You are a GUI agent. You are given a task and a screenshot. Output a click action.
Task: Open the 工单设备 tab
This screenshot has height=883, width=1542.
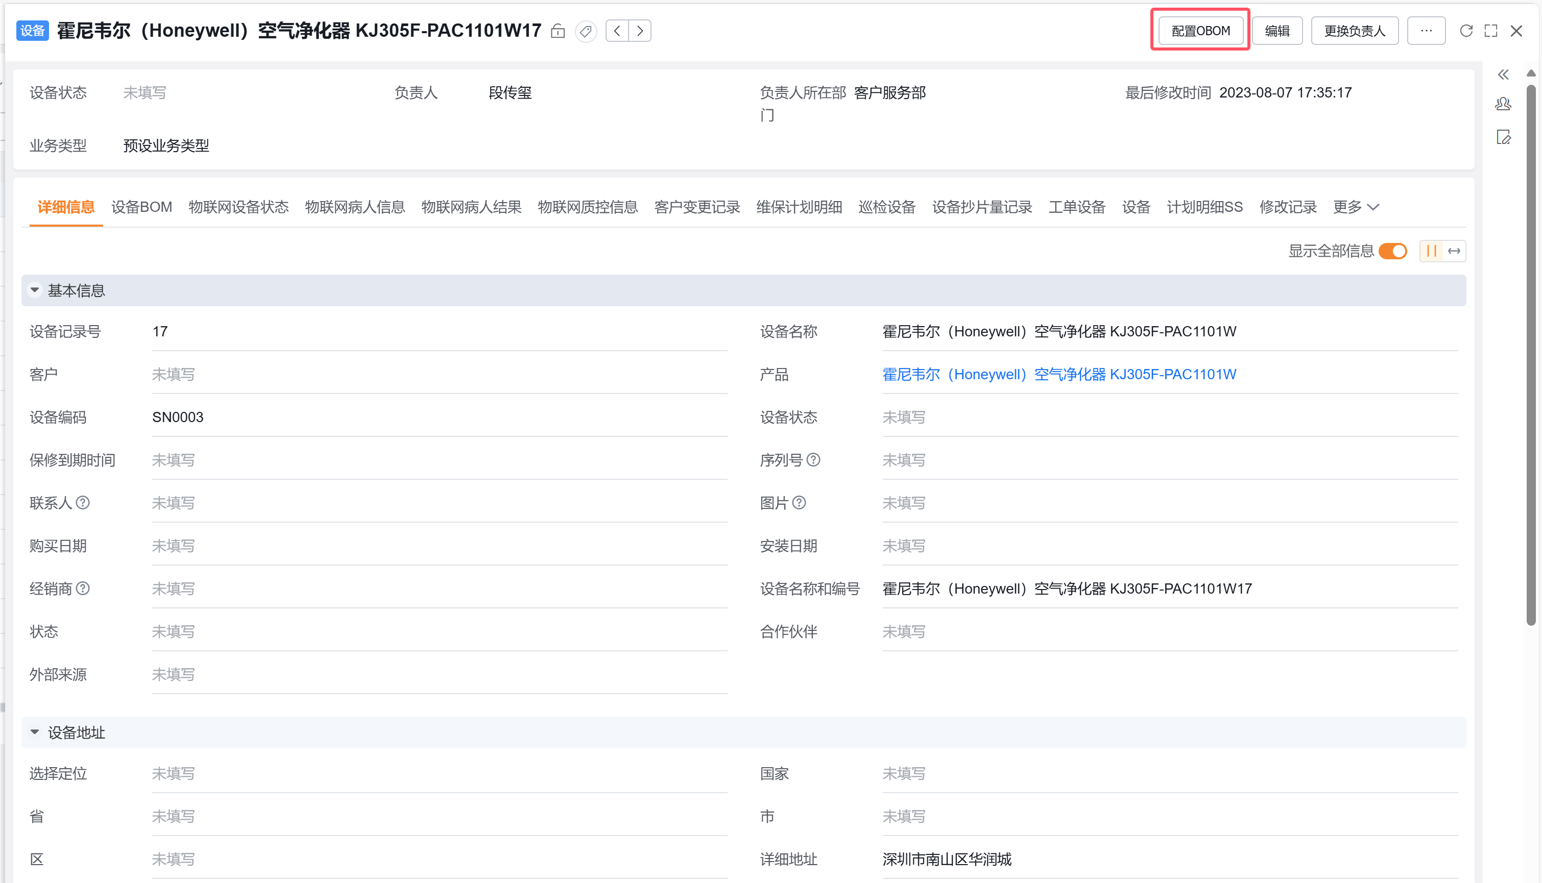[x=1077, y=207]
